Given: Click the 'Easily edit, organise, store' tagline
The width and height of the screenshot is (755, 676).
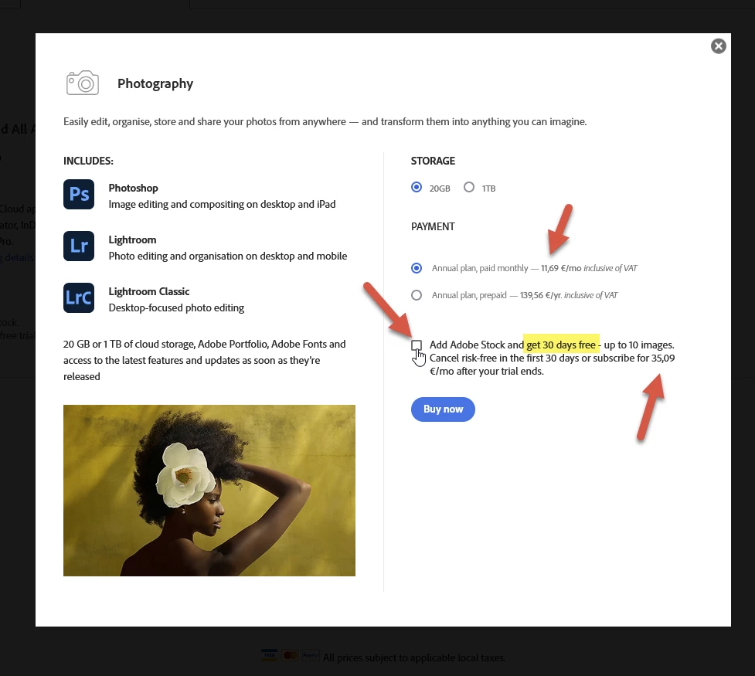Looking at the screenshot, I should pyautogui.click(x=325, y=122).
